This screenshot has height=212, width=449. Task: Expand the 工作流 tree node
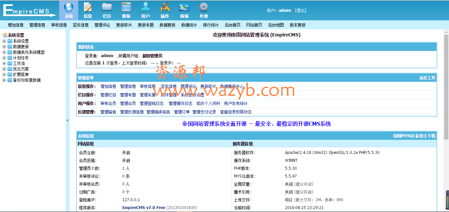(x=4, y=63)
